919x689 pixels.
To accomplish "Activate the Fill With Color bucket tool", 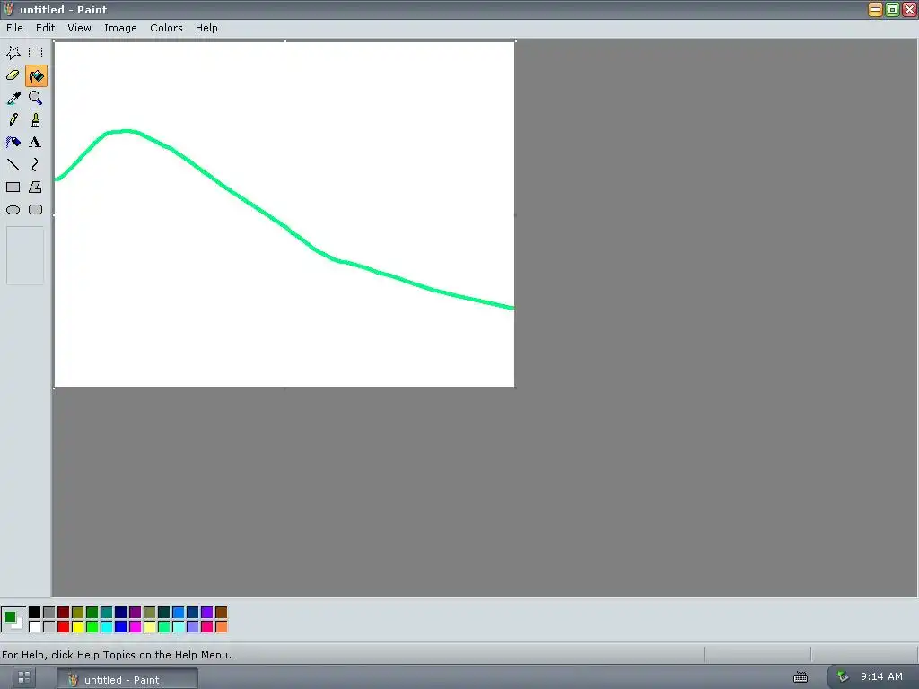I will [x=36, y=75].
